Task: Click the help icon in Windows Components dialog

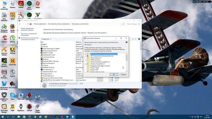Action: click(x=127, y=42)
